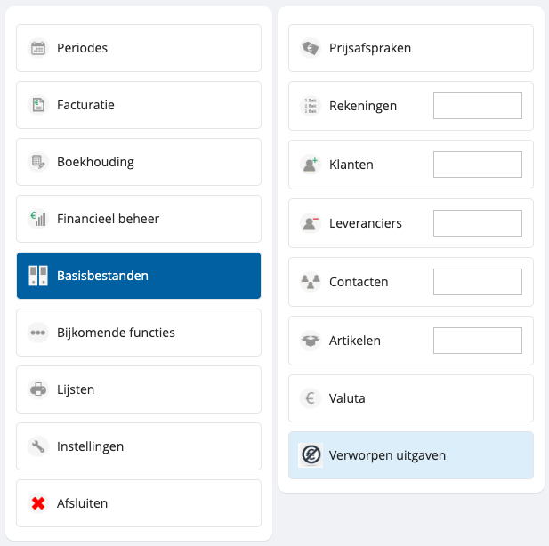Click the Instellingen wrench icon
The image size is (549, 546).
coord(38,446)
